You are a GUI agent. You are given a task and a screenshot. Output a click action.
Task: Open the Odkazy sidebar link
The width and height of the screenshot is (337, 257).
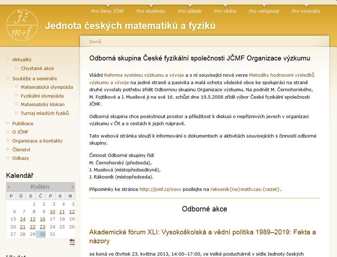pos(21,158)
